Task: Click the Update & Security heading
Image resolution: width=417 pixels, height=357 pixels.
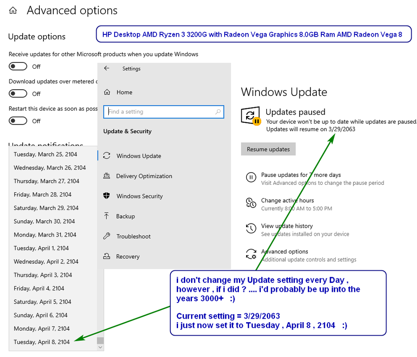Action: click(x=128, y=131)
